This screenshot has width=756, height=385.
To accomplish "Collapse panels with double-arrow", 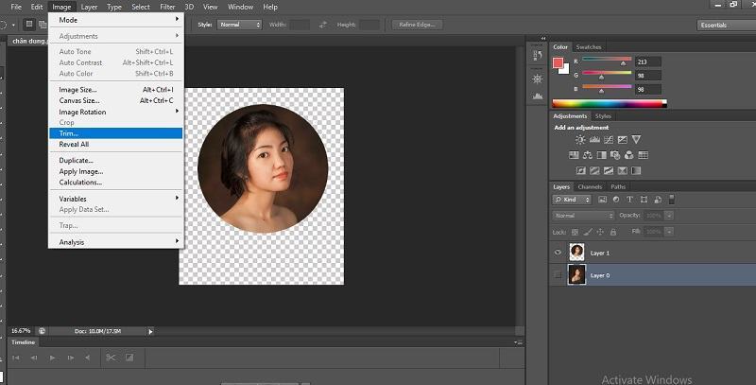I will coord(543,38).
